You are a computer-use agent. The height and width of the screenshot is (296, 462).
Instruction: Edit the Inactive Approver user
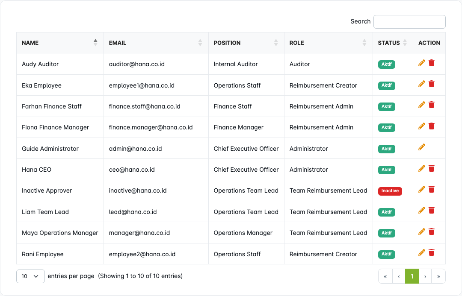click(422, 190)
